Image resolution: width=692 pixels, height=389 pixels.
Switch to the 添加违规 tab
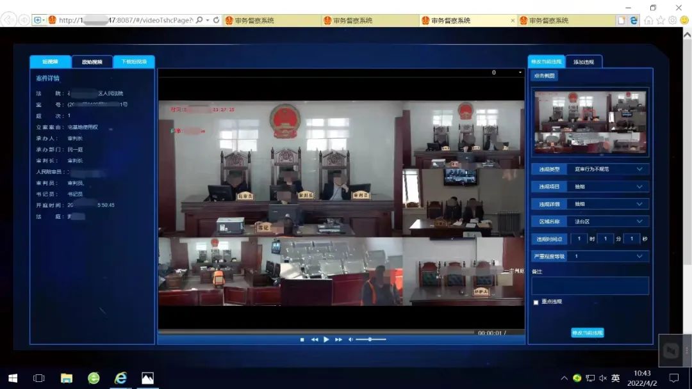(x=584, y=62)
